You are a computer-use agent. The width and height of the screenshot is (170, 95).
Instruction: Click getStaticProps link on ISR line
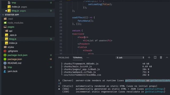point(154,92)
